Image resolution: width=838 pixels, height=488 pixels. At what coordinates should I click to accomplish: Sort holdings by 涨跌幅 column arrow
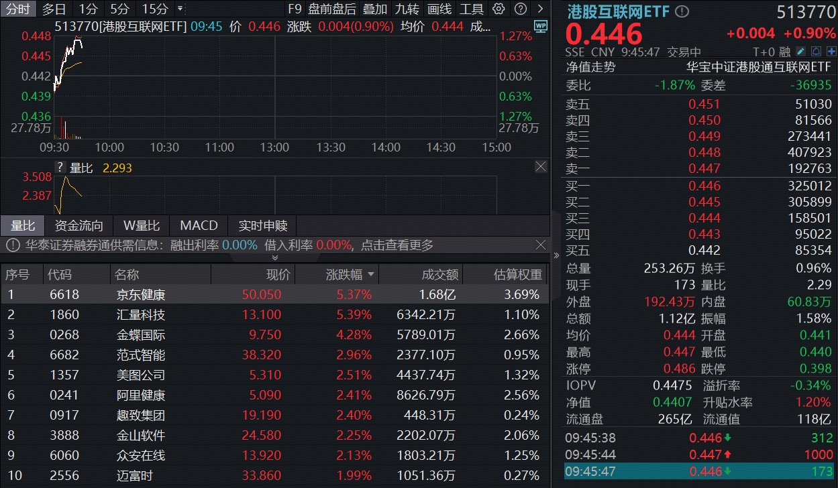pos(370,275)
